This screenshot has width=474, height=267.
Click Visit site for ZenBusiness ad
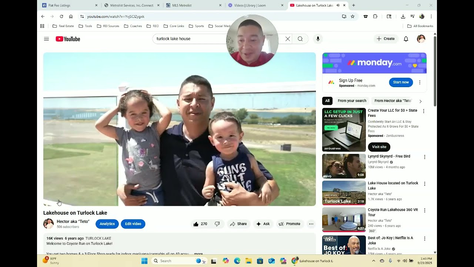pos(379,147)
